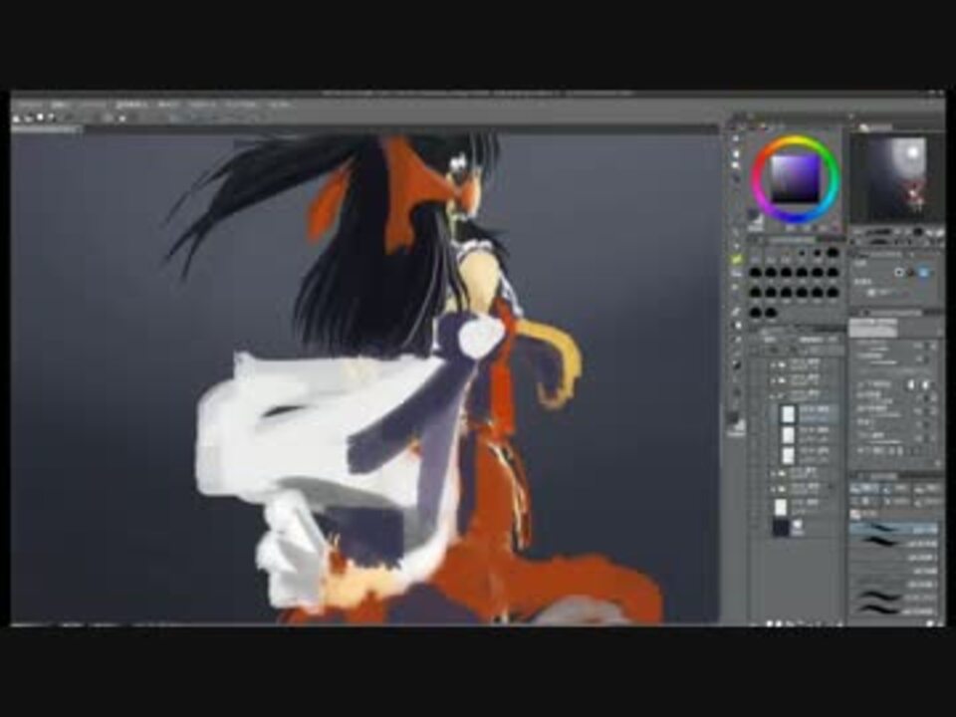Screen dimensions: 956x717
Task: Switch to the open canvas document tab
Action: (45, 129)
